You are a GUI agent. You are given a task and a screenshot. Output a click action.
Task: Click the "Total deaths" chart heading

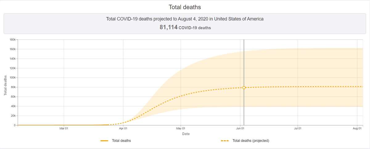point(185,7)
